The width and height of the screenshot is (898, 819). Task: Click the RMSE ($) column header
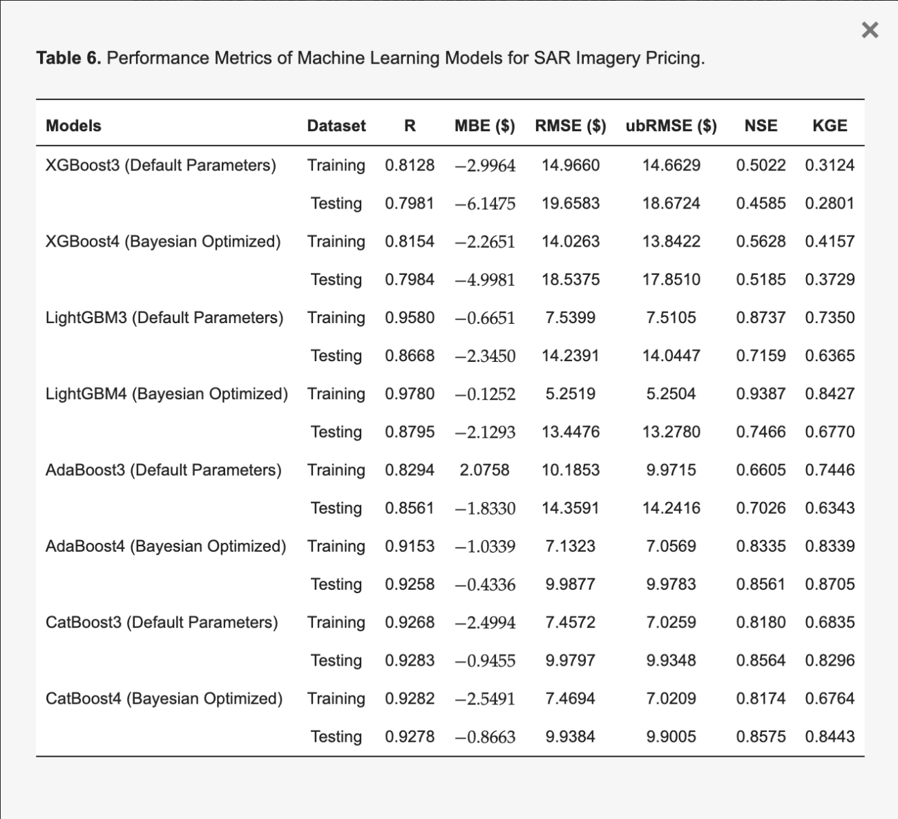click(571, 126)
